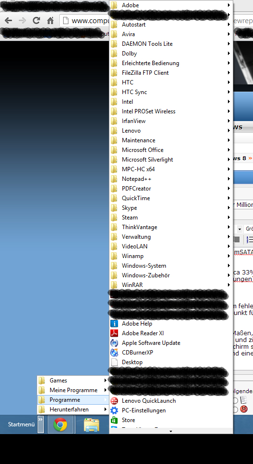The width and height of the screenshot is (253, 464).
Task: Open the Autostart folder
Action: pos(171,24)
